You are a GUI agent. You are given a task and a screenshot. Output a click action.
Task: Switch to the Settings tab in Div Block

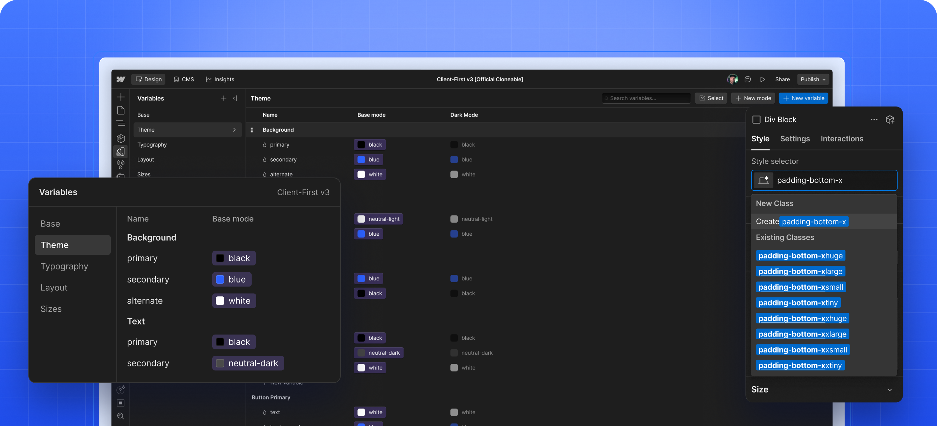tap(795, 138)
